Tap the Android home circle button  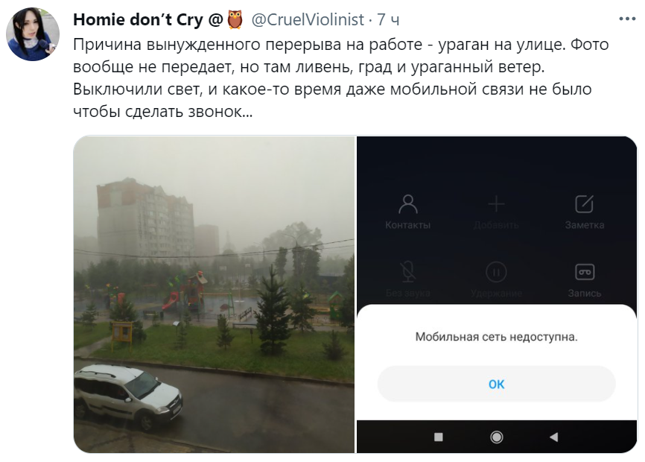497,437
